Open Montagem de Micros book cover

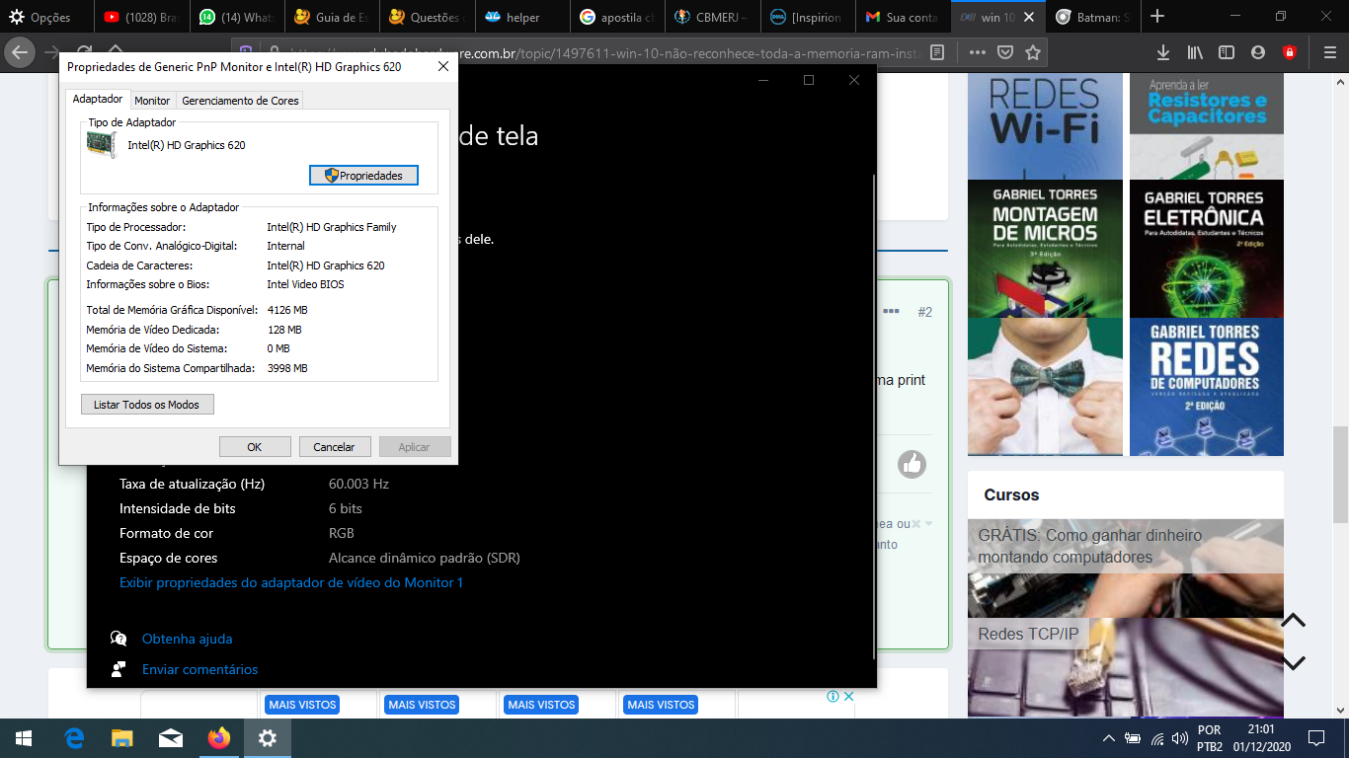1045,249
